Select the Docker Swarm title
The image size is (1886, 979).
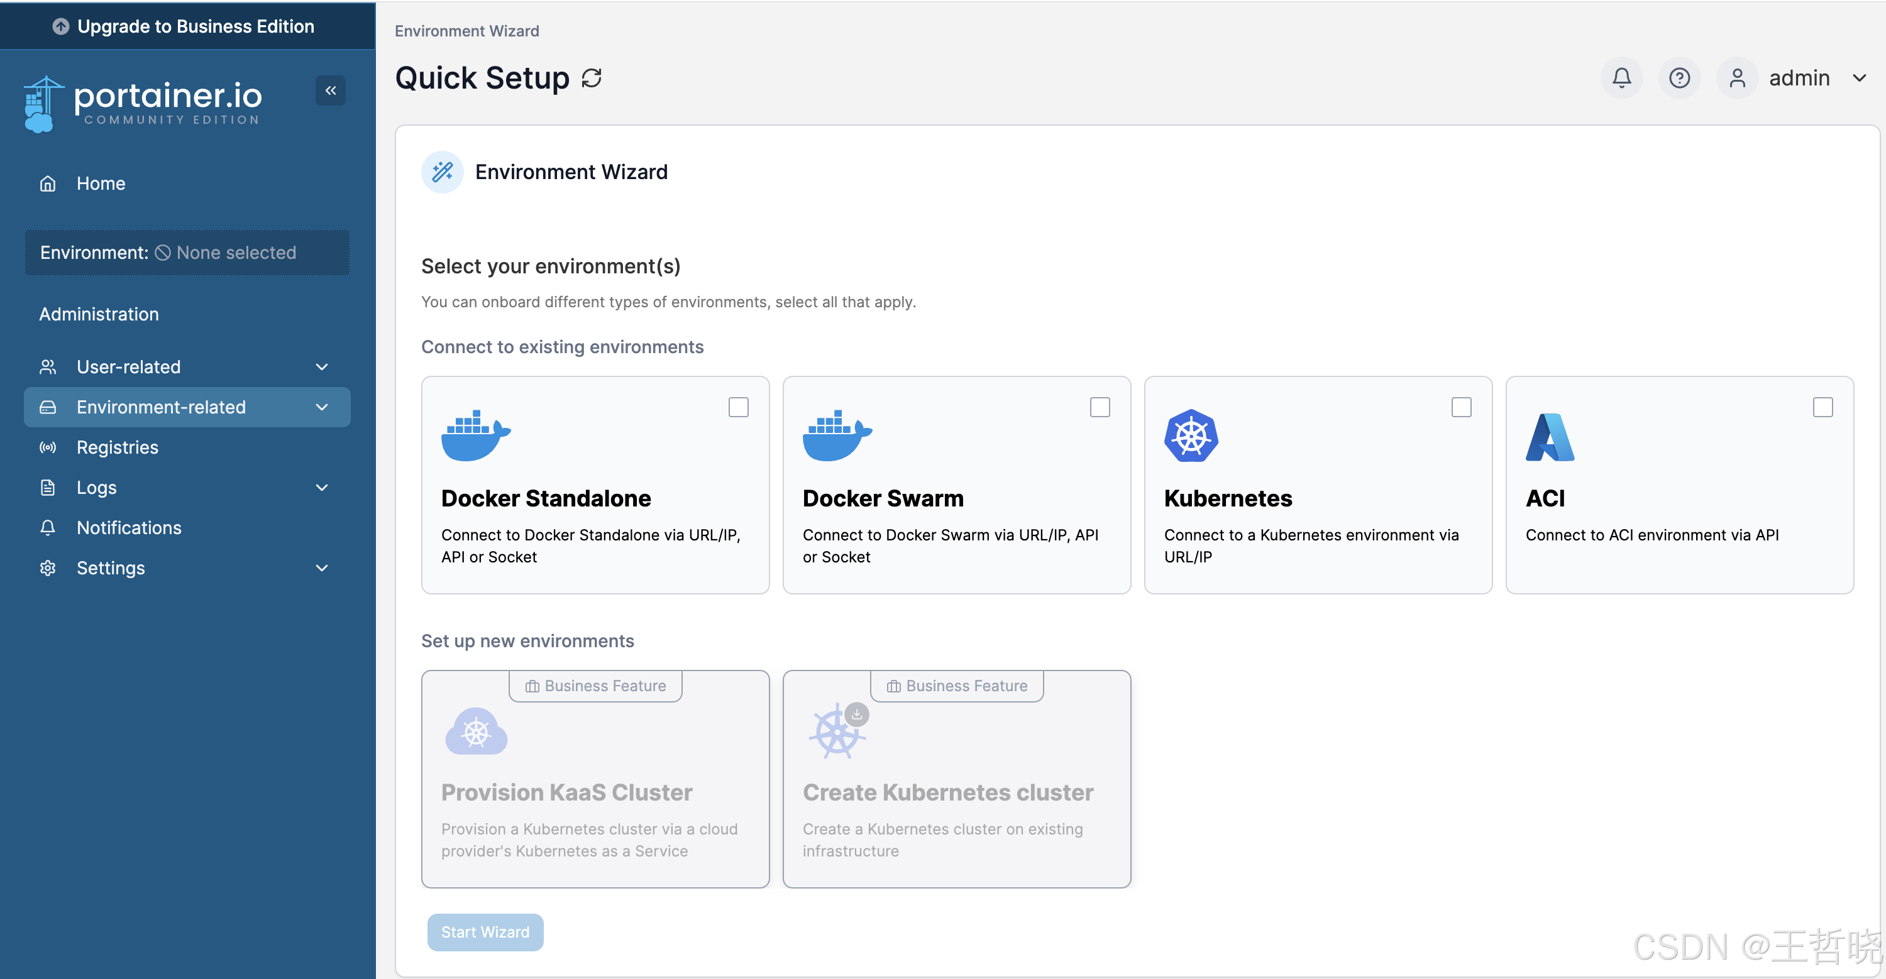pos(883,498)
